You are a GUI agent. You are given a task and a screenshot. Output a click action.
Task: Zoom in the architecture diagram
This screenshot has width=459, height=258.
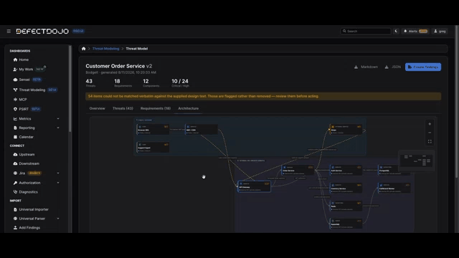point(430,124)
